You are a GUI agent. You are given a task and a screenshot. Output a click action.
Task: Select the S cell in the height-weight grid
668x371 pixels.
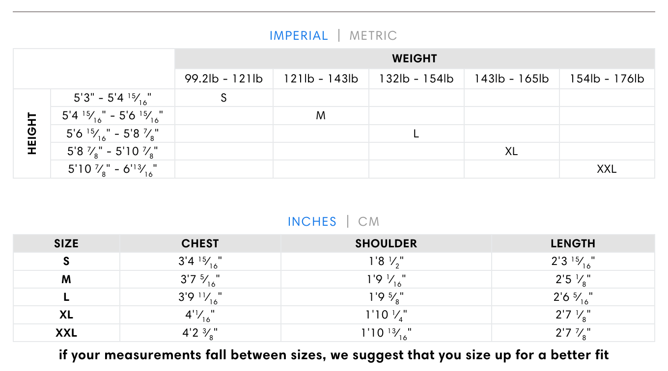click(x=224, y=98)
